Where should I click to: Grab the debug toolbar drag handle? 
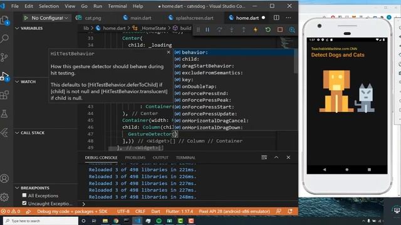pos(198,29)
